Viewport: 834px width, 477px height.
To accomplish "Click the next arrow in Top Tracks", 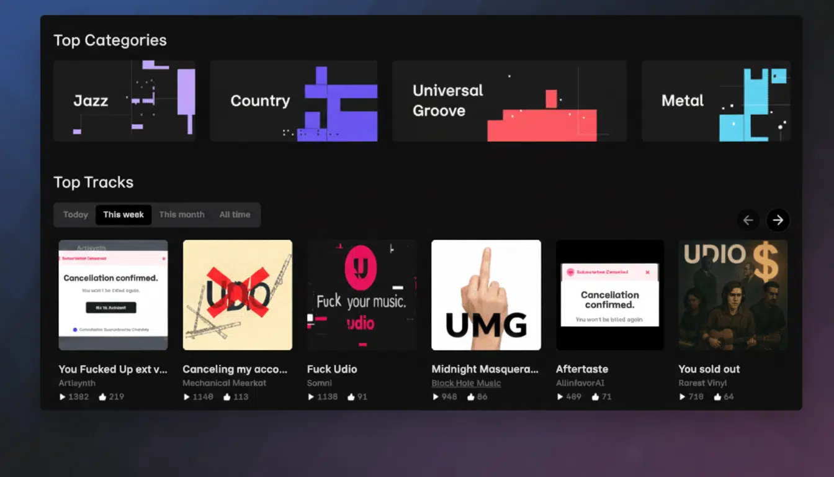I will 778,220.
